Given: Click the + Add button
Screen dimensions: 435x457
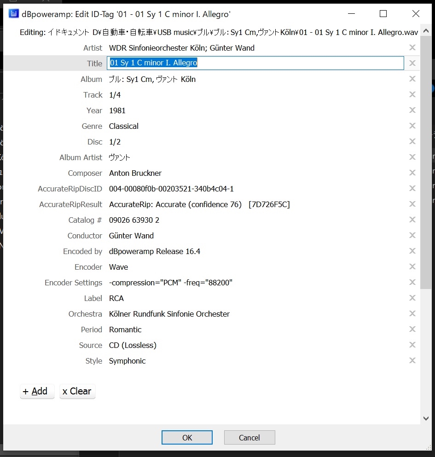Looking at the screenshot, I should point(37,391).
